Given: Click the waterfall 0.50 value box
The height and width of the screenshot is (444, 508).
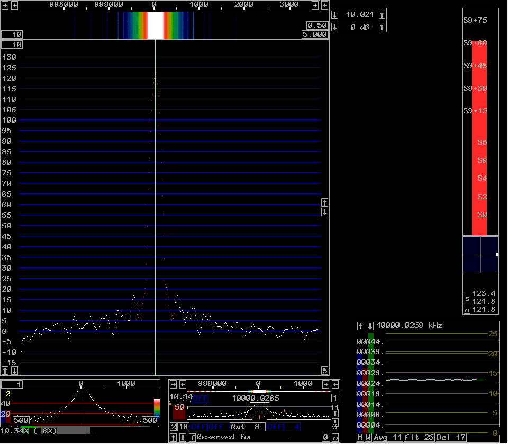Looking at the screenshot, I should [317, 25].
